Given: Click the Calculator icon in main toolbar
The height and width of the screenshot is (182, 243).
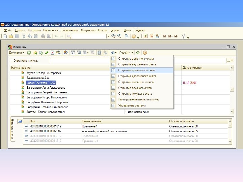Looking at the screenshot, I should pyautogui.click(x=146, y=36).
